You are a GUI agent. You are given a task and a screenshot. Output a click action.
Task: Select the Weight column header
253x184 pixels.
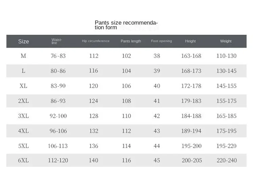(226, 41)
